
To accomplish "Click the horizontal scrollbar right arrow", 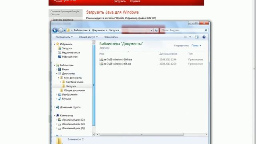I will coord(207,134).
